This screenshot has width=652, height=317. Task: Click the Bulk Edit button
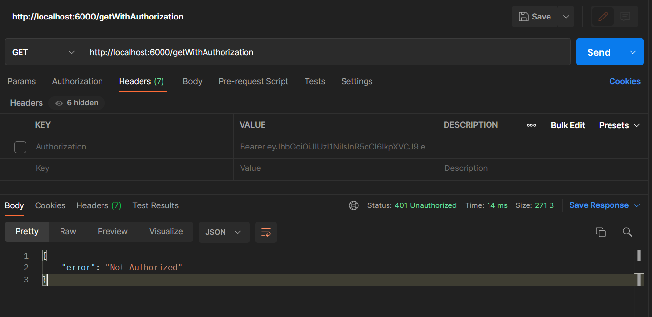click(568, 125)
